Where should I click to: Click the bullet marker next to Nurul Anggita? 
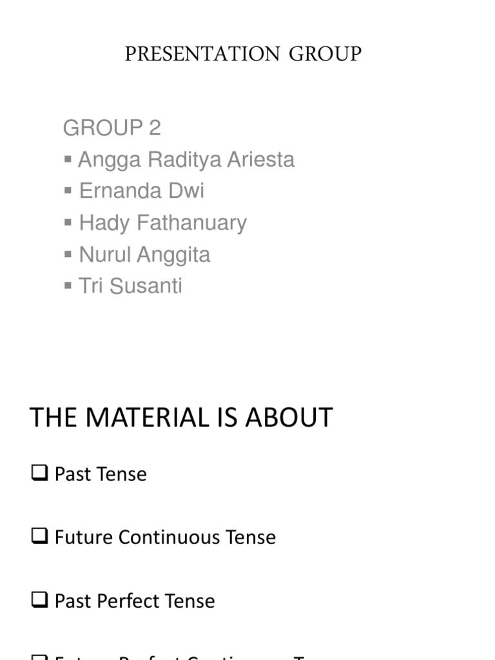click(68, 254)
